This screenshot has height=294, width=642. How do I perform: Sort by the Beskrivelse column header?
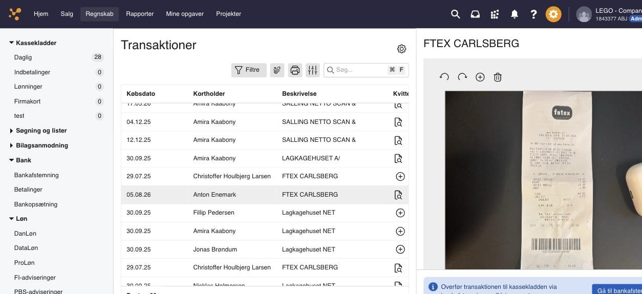click(299, 94)
